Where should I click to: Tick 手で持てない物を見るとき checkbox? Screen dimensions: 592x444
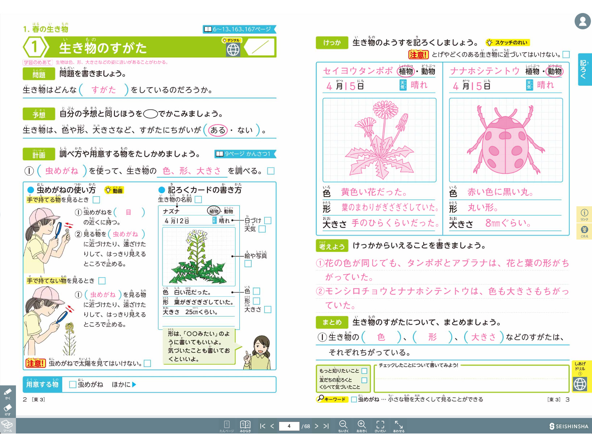(102, 281)
